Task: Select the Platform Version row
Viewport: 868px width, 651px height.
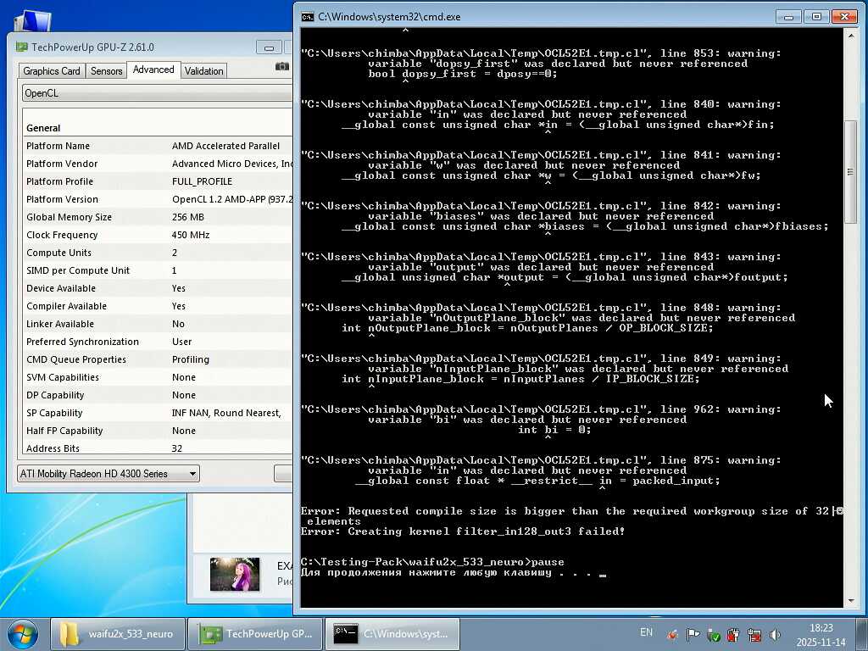Action: (x=159, y=199)
